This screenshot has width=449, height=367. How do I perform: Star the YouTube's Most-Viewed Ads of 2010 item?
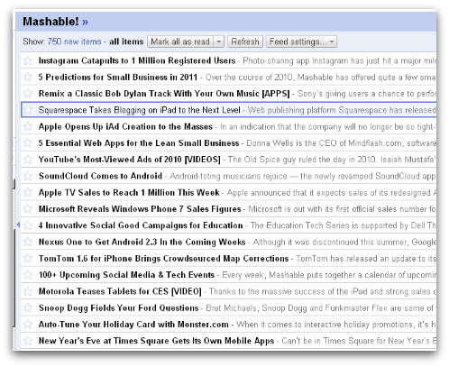tap(28, 160)
